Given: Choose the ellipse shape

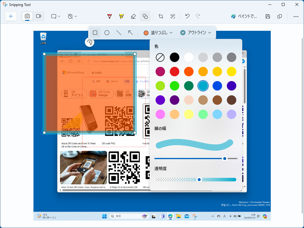Looking at the screenshot, I should (x=107, y=33).
